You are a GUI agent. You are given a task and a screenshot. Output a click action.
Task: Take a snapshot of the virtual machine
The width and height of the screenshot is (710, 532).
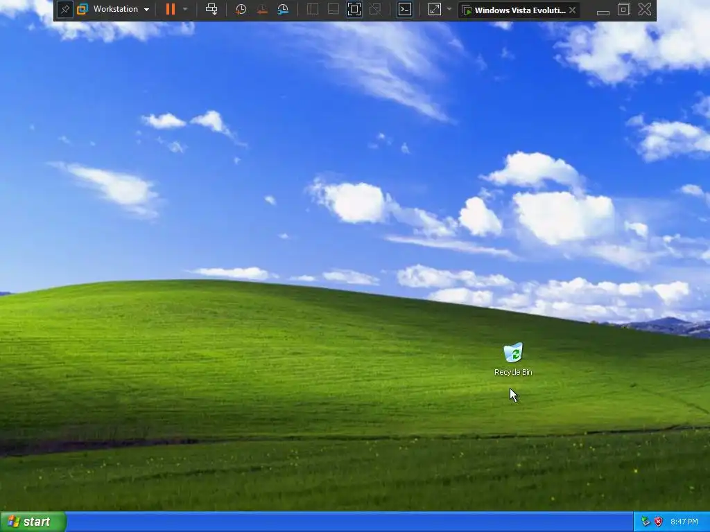click(241, 9)
